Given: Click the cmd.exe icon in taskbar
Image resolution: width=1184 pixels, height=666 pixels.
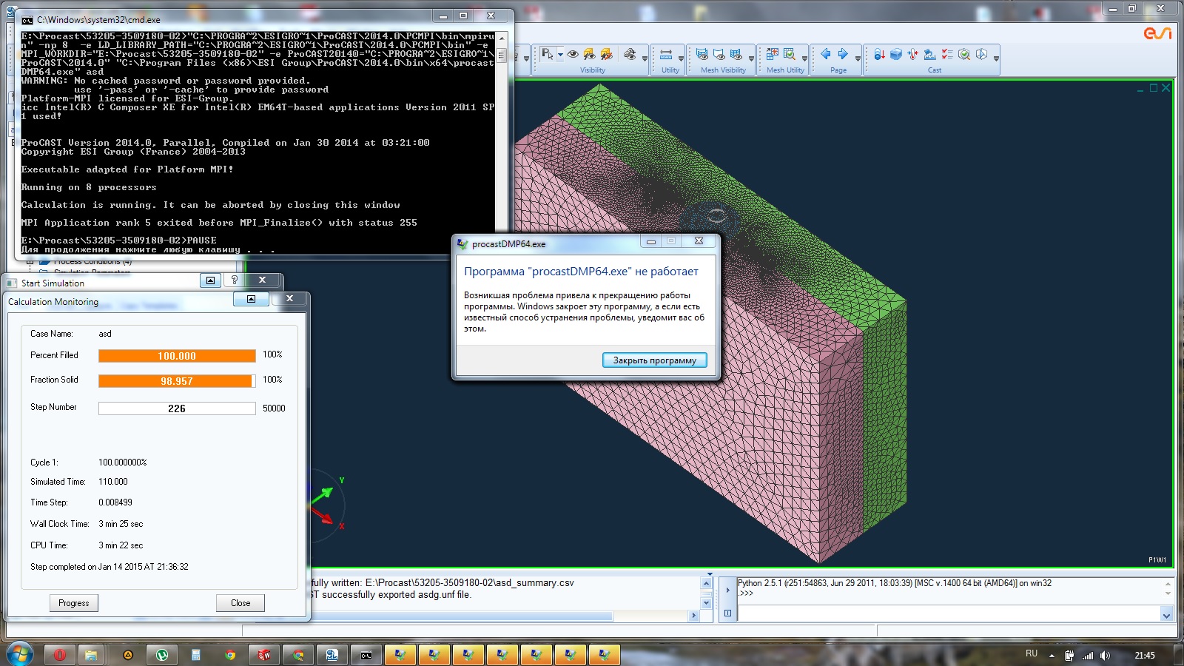Looking at the screenshot, I should (x=366, y=655).
